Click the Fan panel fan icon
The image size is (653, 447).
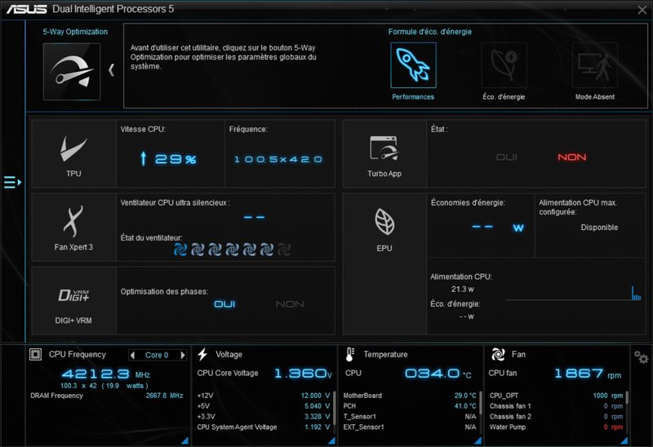[498, 354]
